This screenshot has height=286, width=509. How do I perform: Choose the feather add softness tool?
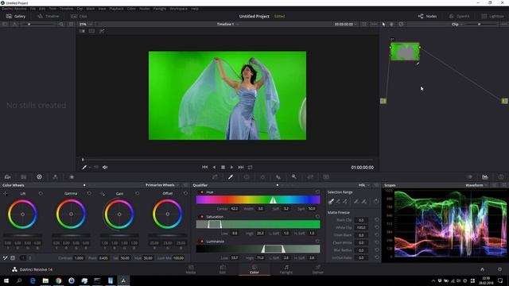(364, 201)
